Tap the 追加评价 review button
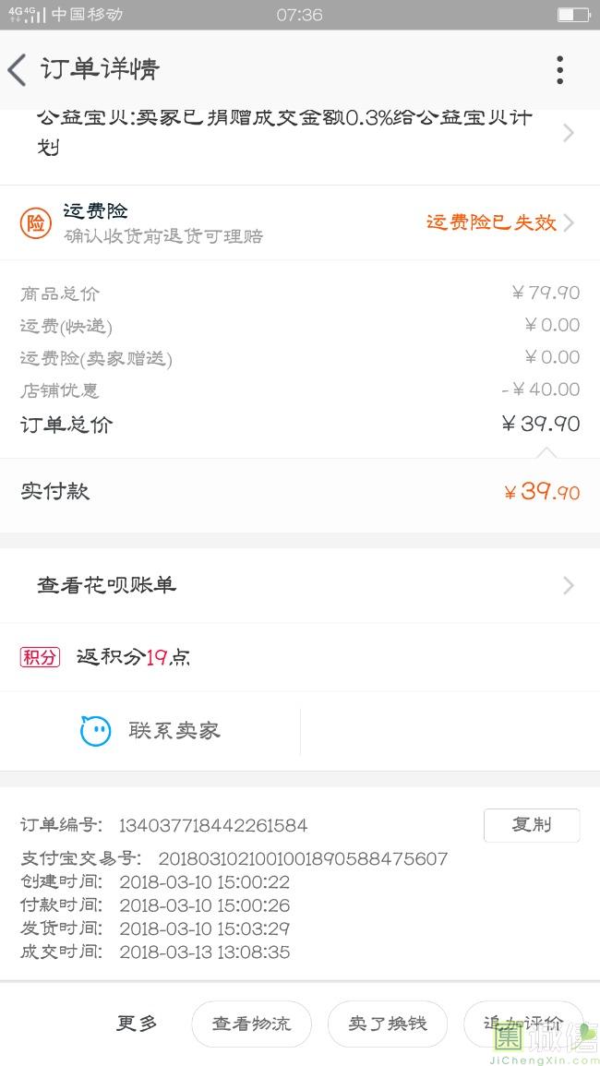The image size is (600, 1066). coord(523,1023)
